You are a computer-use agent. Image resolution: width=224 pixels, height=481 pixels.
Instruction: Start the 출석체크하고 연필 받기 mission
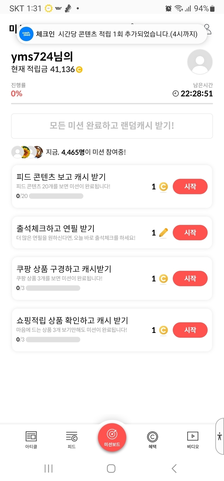190,232
